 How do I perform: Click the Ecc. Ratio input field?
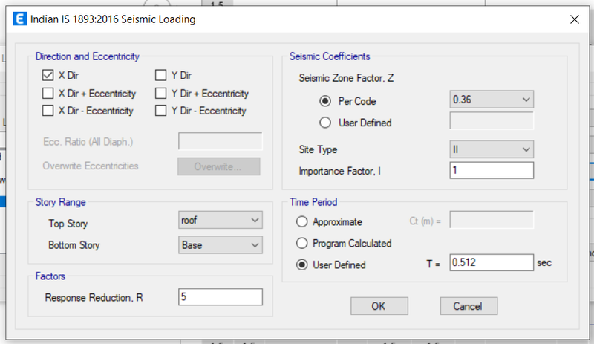click(221, 141)
